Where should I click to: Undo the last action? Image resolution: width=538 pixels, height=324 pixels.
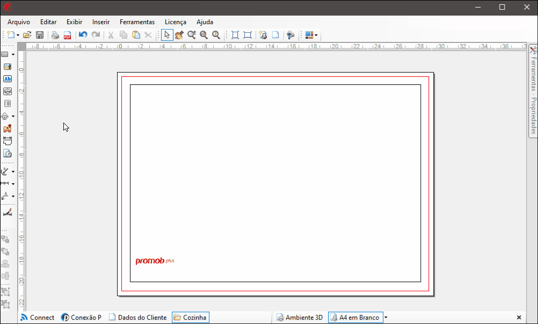coord(83,35)
